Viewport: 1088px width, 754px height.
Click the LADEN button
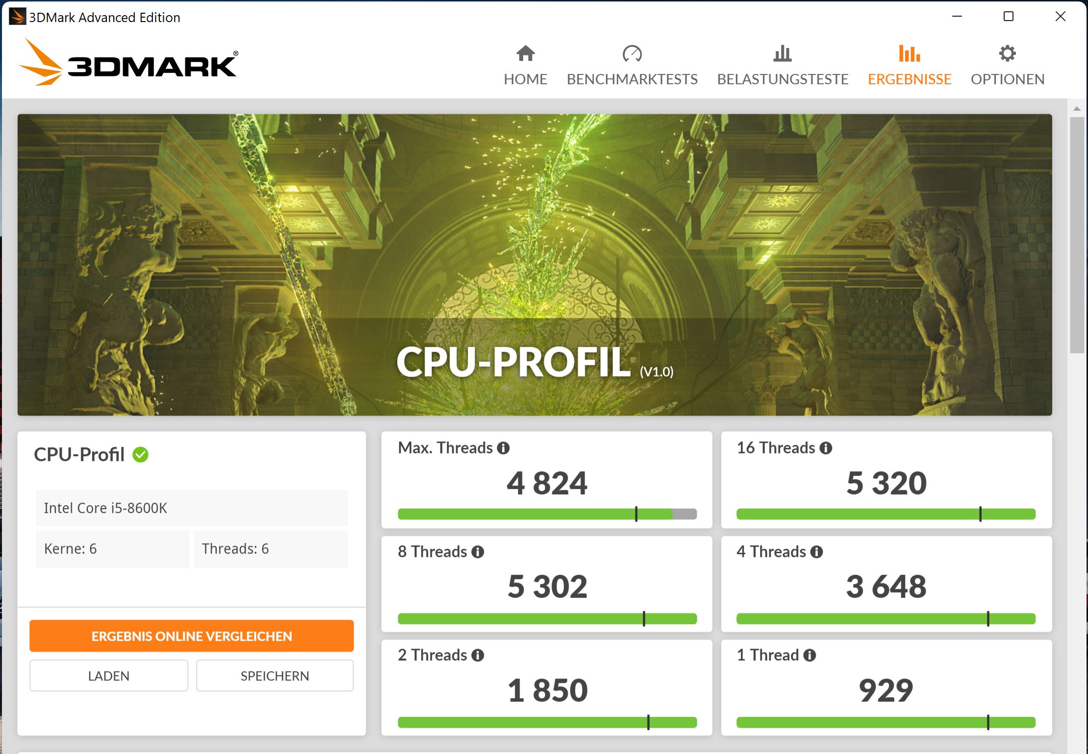point(108,676)
